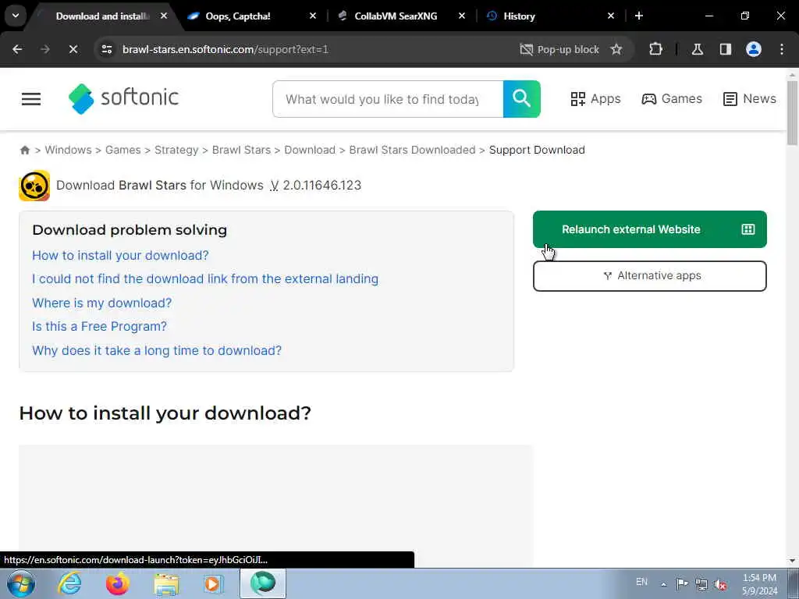Switch to the CollabVM SearXNG tab
The width and height of the screenshot is (799, 599).
coord(396,16)
